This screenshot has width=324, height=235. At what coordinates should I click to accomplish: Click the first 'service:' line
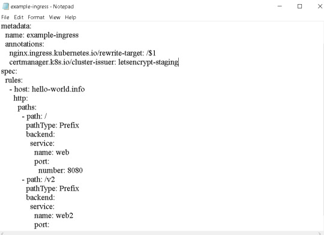(x=42, y=144)
